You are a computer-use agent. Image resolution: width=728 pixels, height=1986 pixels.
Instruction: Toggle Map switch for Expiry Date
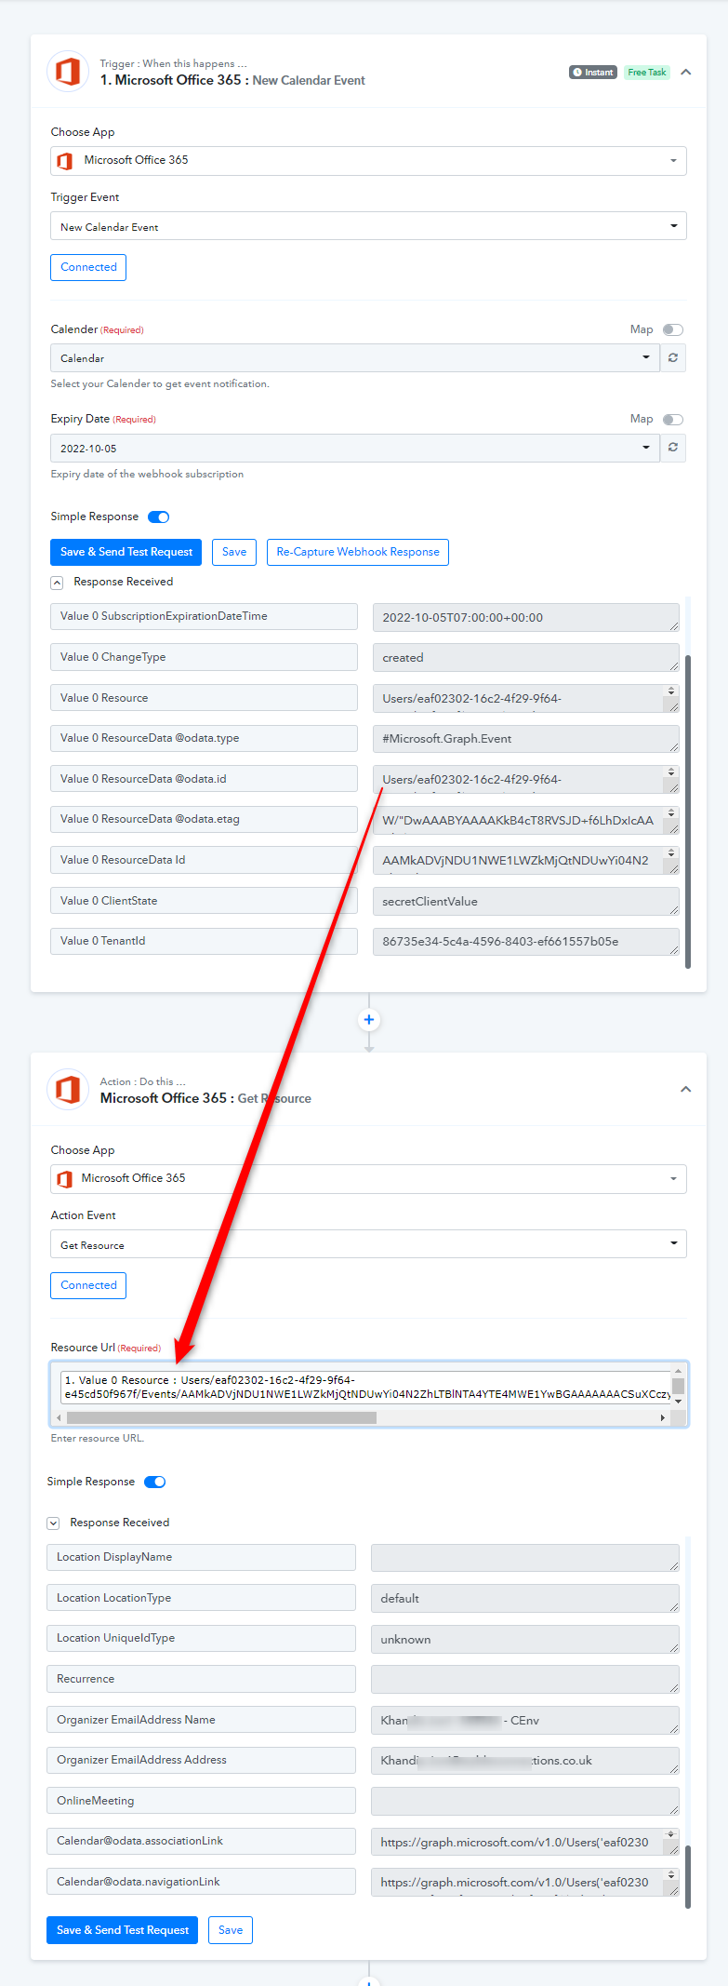click(673, 420)
